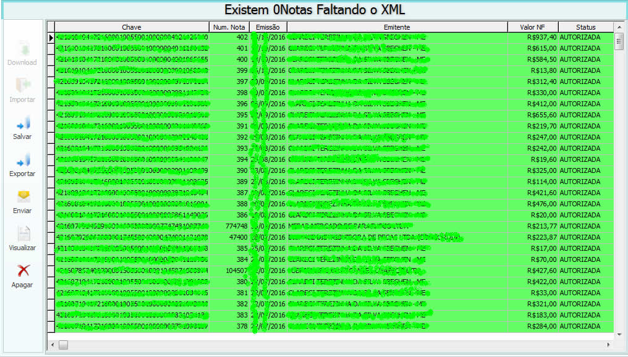Click the Emitente column header
Image resolution: width=628 pixels, height=357 pixels.
pyautogui.click(x=397, y=27)
